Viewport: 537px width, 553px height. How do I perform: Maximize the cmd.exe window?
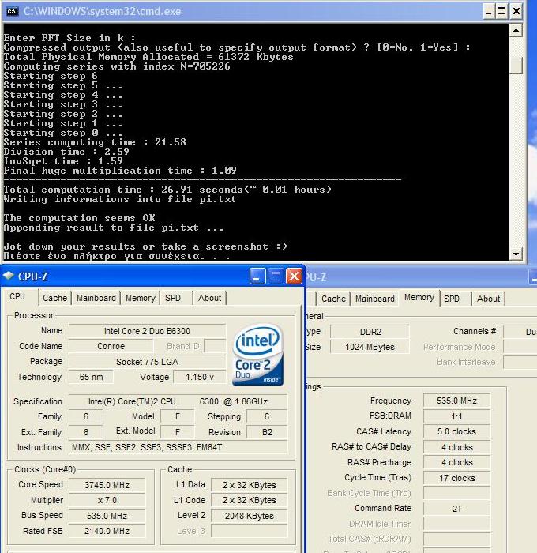tap(501, 12)
